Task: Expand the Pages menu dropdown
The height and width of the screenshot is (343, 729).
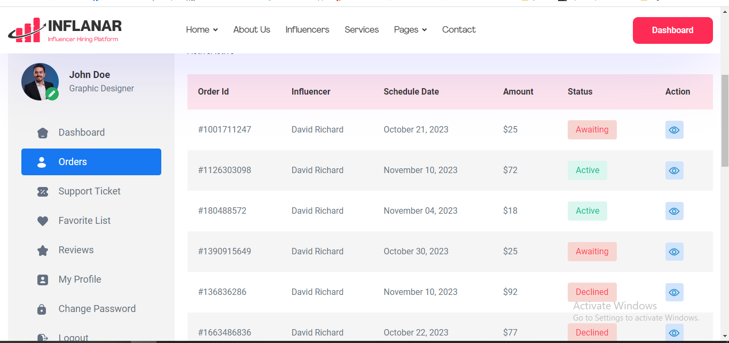Action: click(x=410, y=30)
